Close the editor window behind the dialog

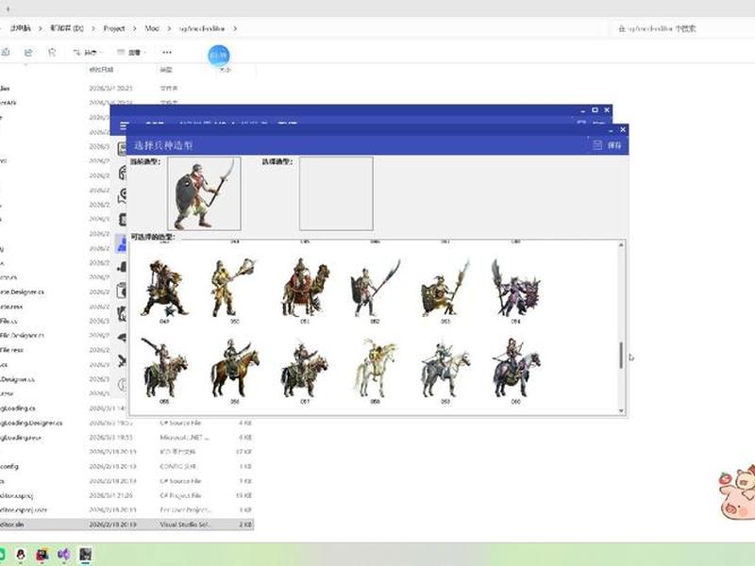point(607,109)
